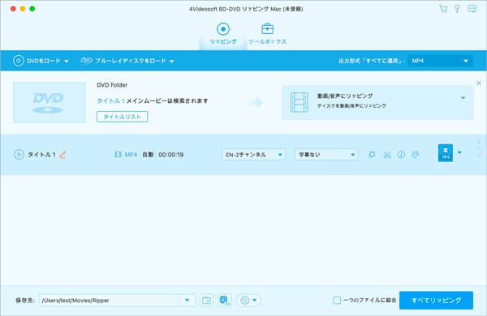Viewport: 487px width, 316px height.
Task: Expand the 動画/音声にリッピング mode dropdown
Action: pos(463,98)
